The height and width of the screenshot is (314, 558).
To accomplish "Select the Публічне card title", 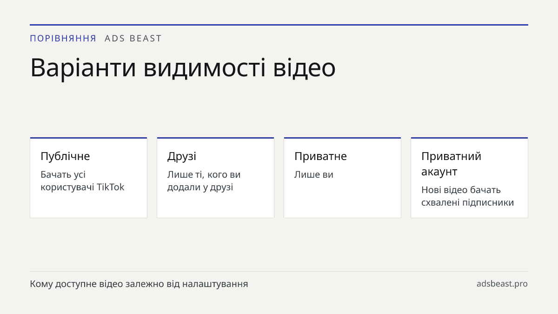I will point(65,156).
